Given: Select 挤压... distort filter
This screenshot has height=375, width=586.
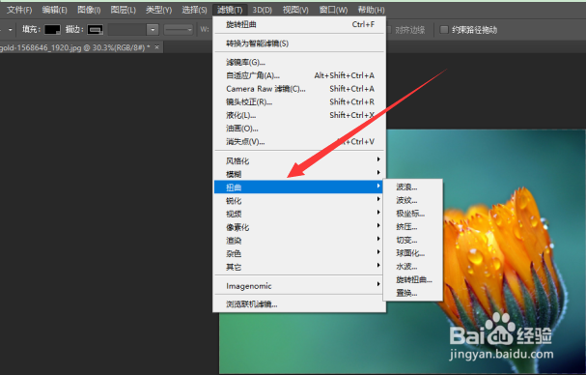Looking at the screenshot, I should coord(413,227).
